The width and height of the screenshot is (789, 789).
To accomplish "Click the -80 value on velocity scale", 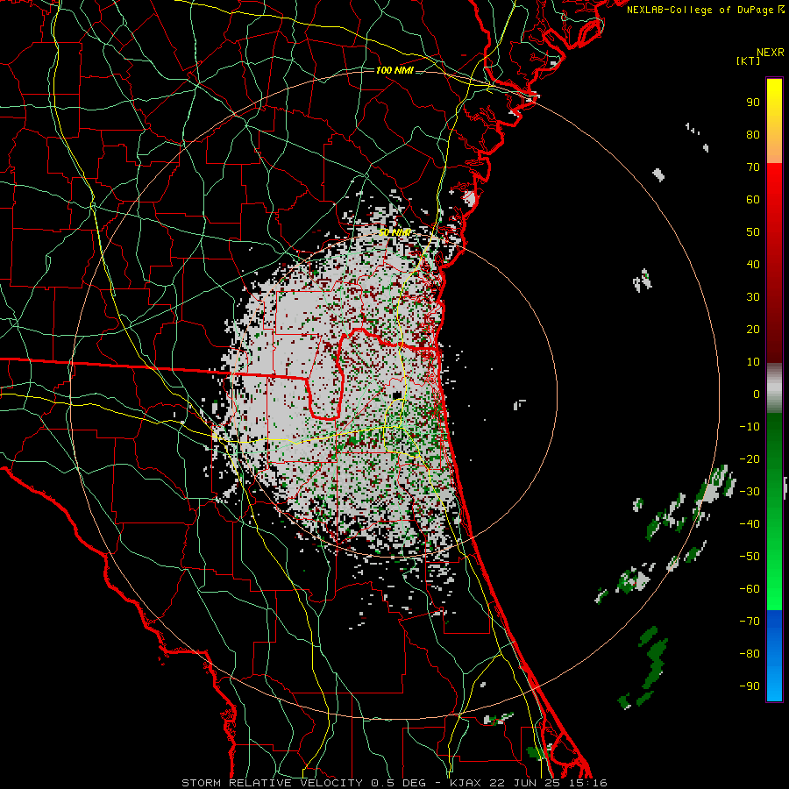I will pyautogui.click(x=750, y=654).
